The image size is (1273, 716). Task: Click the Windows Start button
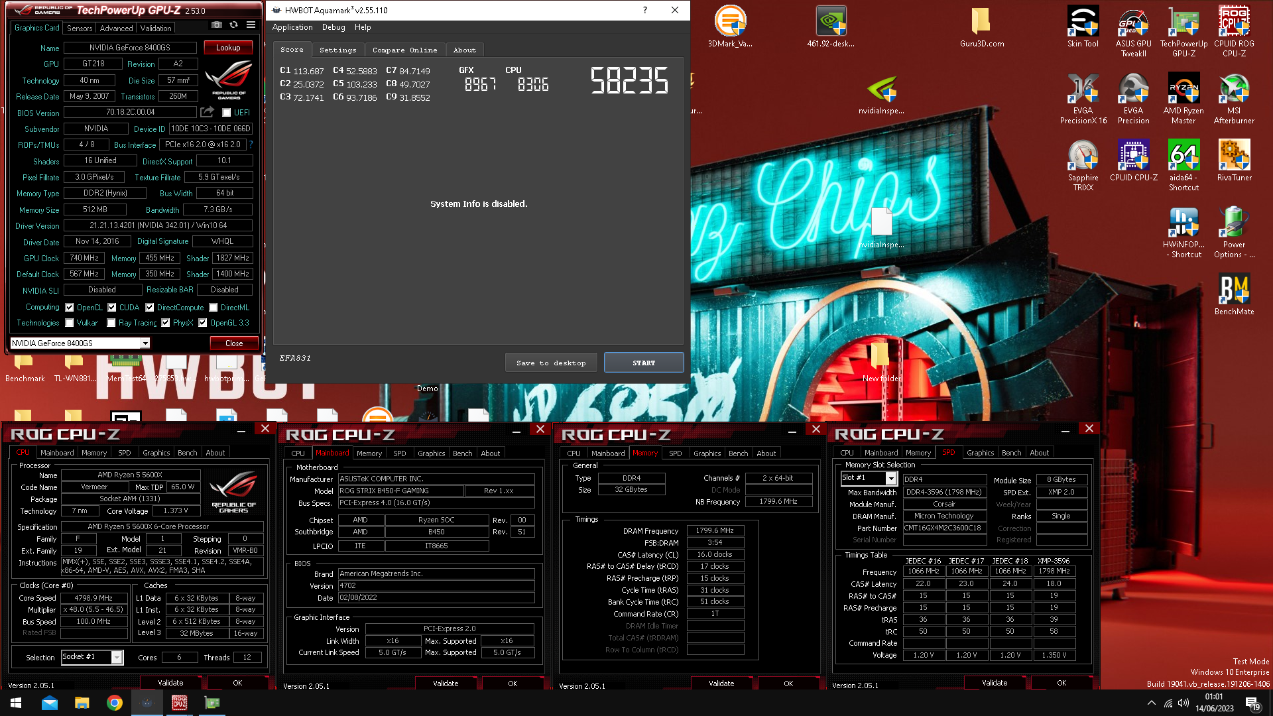click(x=16, y=703)
